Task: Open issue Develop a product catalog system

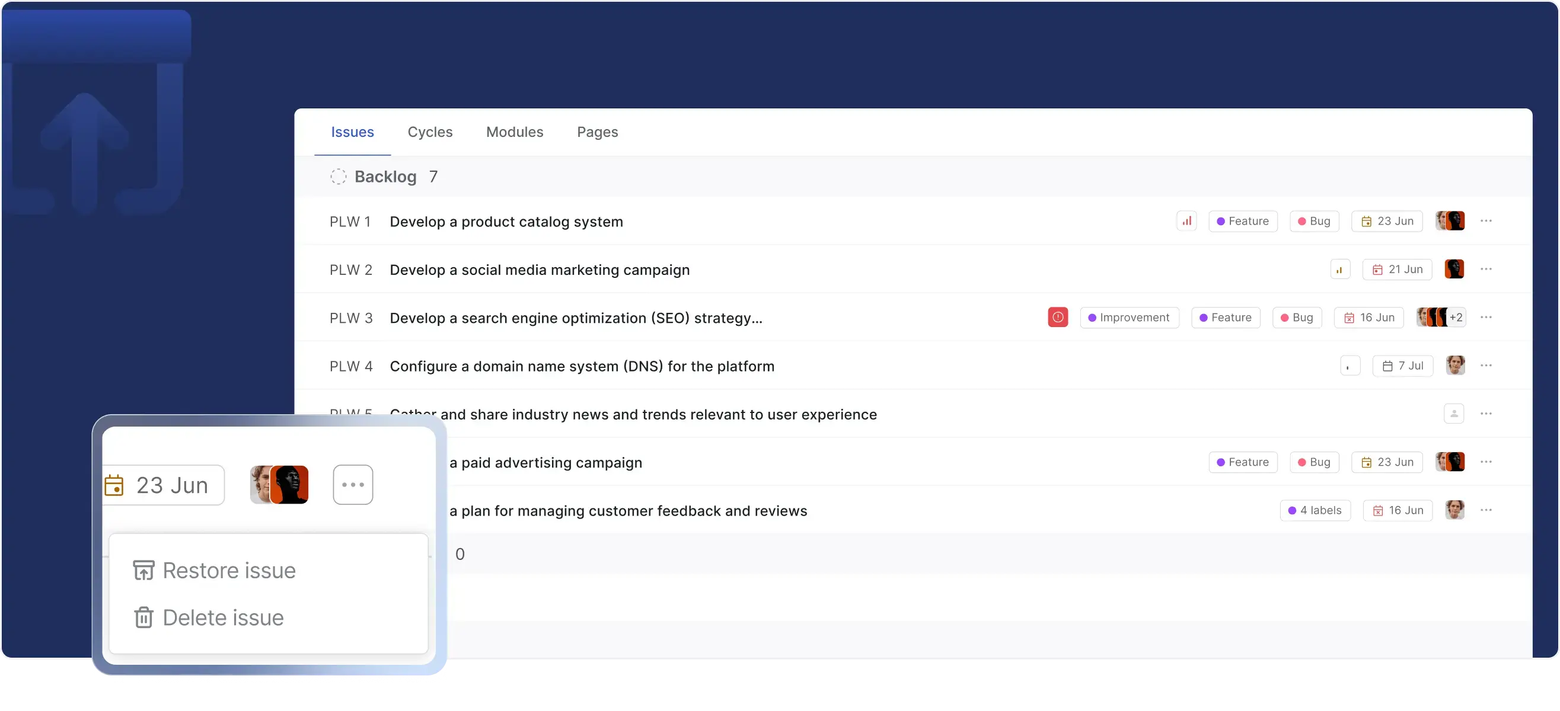Action: (x=506, y=222)
